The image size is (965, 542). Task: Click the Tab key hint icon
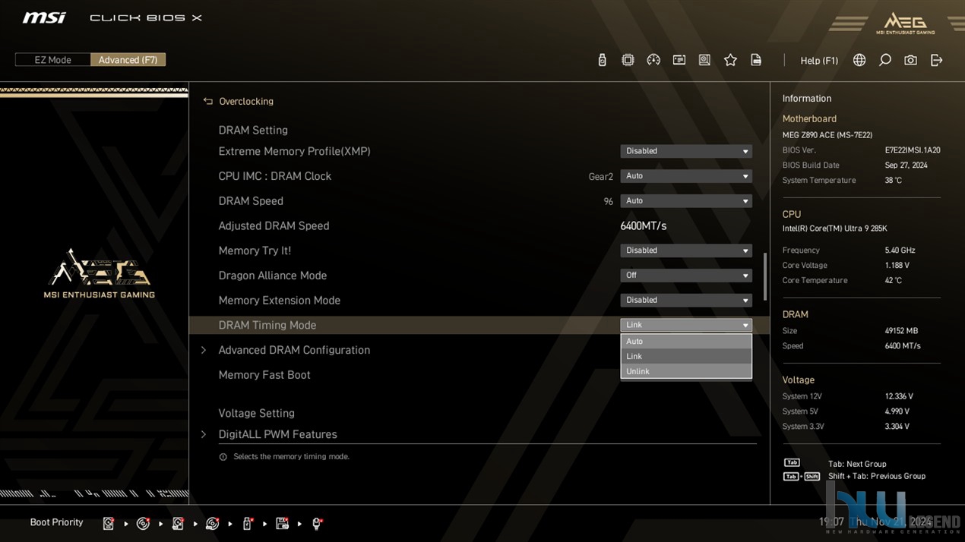(792, 463)
